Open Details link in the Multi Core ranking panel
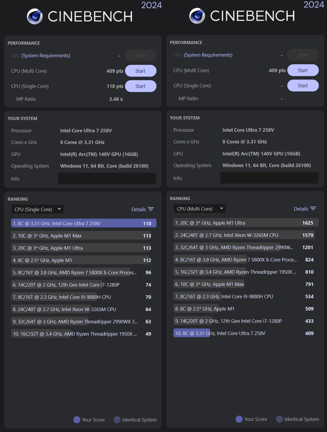Image resolution: width=327 pixels, height=432 pixels. point(301,209)
